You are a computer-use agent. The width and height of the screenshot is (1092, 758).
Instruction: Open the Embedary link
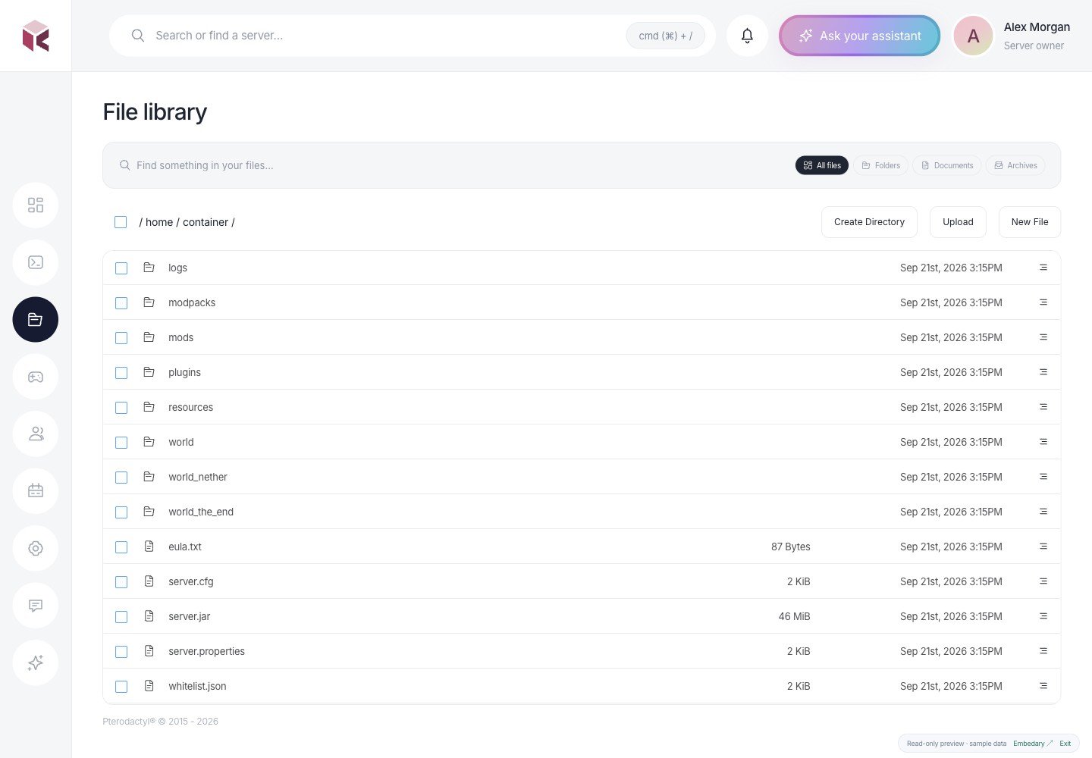[1033, 744]
